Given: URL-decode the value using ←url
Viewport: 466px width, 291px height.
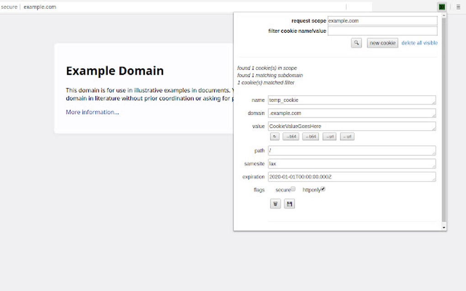Looking at the screenshot, I should 346,136.
